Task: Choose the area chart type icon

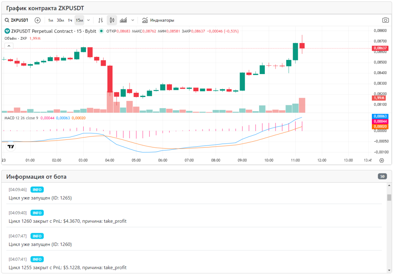Action: tap(123, 20)
